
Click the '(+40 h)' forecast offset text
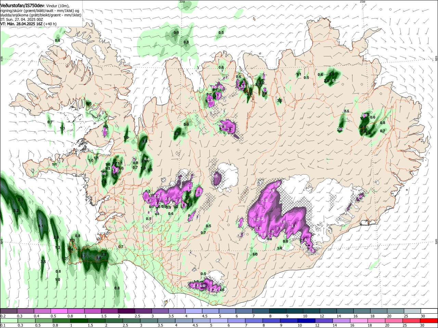[x=50, y=24]
